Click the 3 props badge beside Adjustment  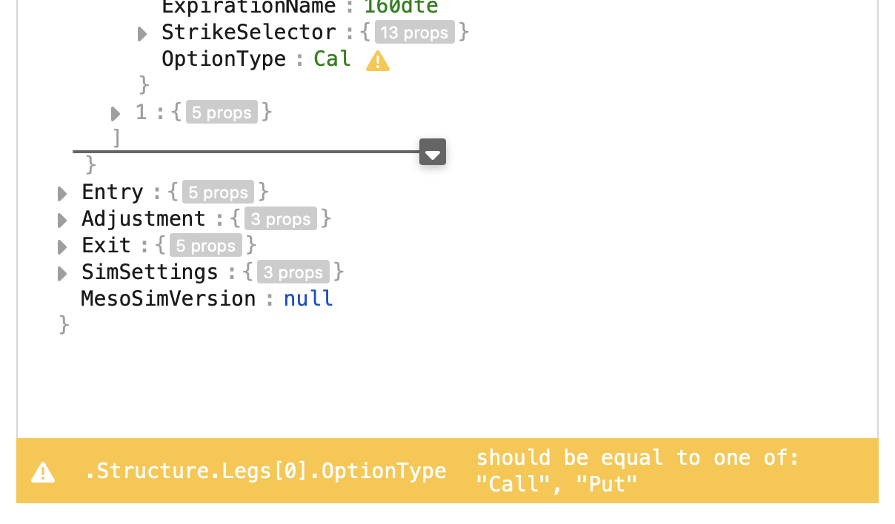click(x=280, y=220)
